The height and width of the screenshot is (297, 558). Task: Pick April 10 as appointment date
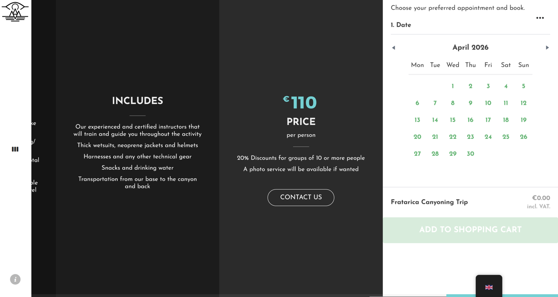(x=488, y=103)
